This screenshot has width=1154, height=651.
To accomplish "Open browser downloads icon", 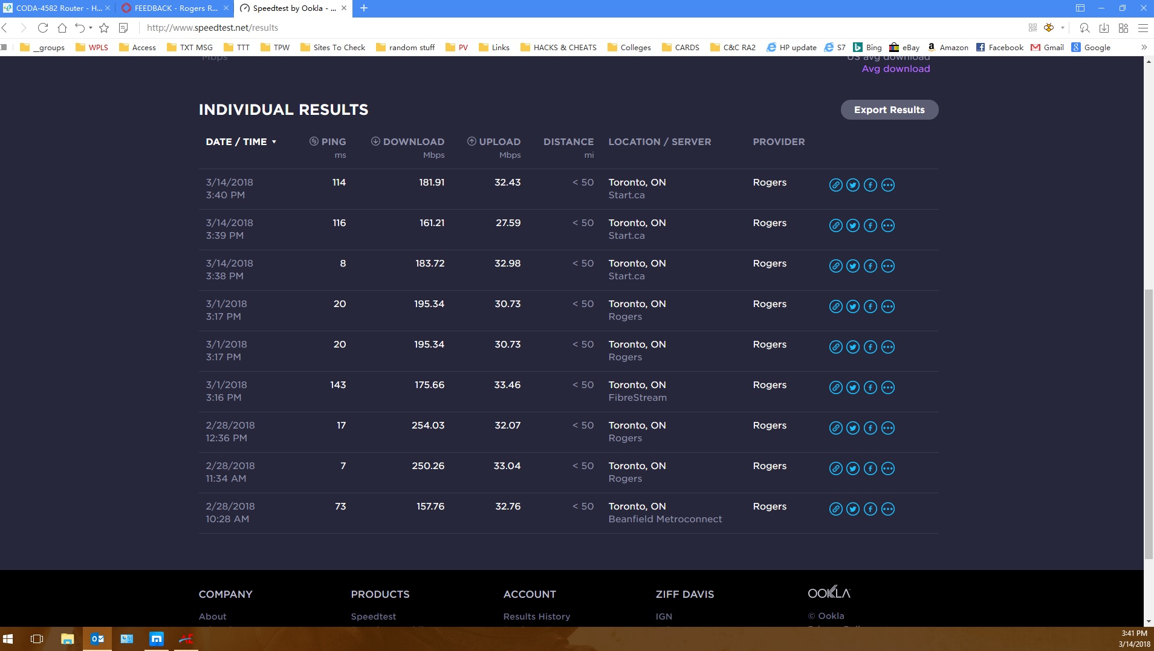I will (x=1104, y=28).
